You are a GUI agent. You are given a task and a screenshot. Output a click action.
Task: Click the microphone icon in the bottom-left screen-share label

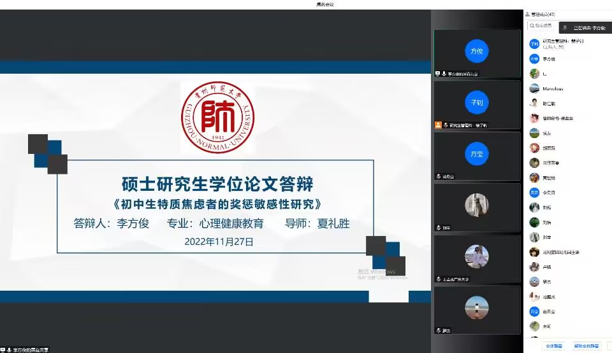(x=9, y=350)
